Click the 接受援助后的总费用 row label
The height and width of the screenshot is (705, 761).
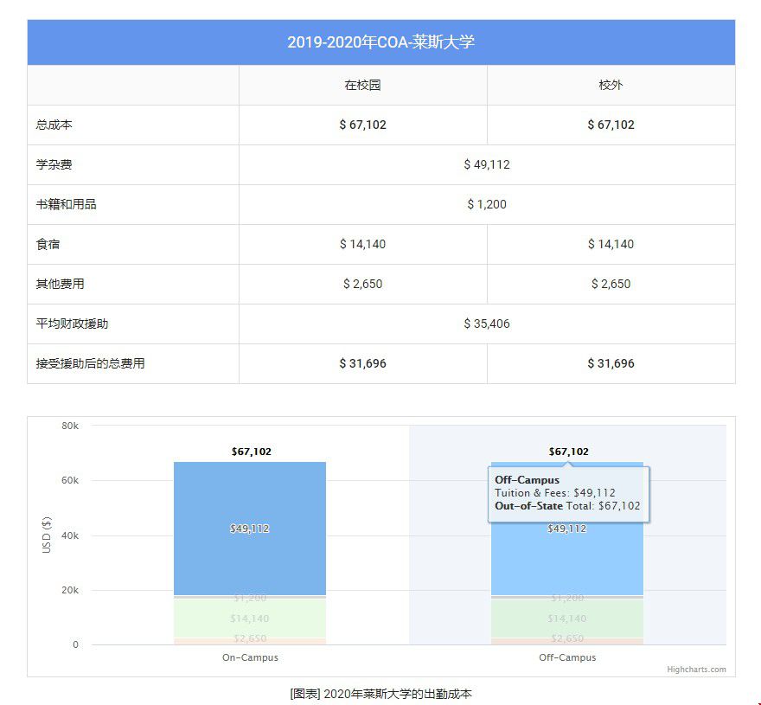[x=90, y=363]
